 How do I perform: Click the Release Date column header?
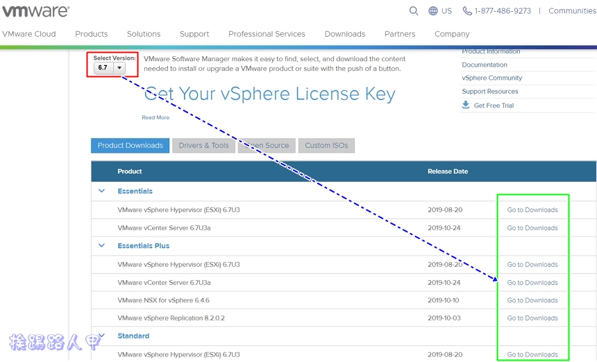(x=448, y=171)
